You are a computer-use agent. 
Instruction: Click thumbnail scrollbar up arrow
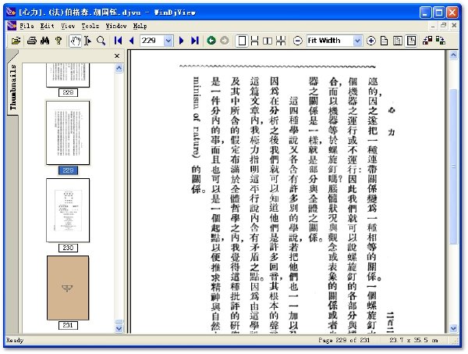coord(119,69)
